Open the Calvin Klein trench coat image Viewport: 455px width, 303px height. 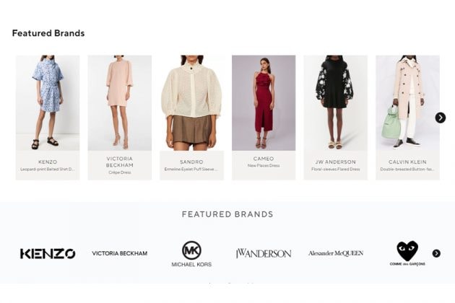pos(407,102)
